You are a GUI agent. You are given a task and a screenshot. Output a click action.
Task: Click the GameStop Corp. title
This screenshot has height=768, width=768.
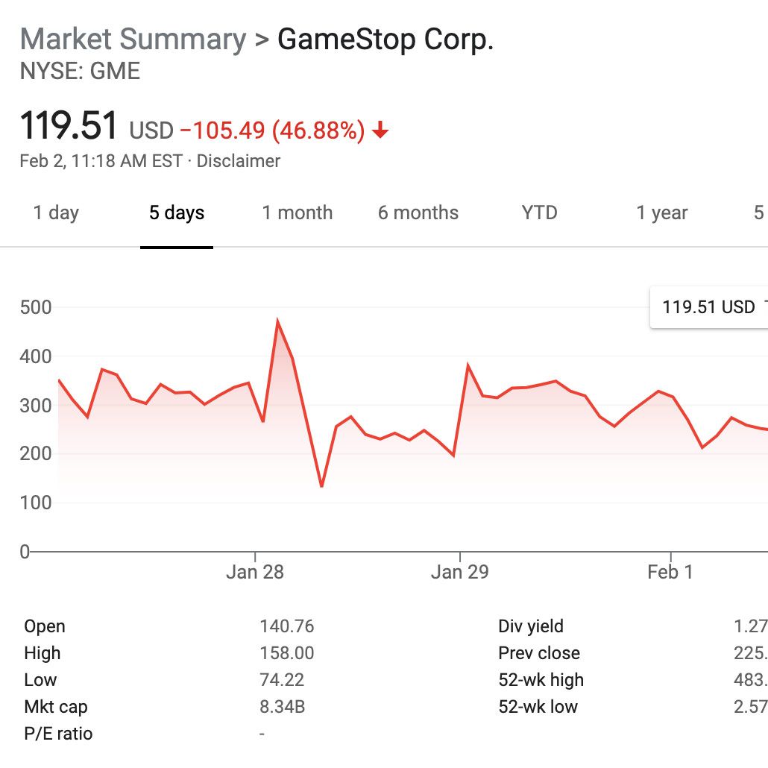pyautogui.click(x=385, y=40)
